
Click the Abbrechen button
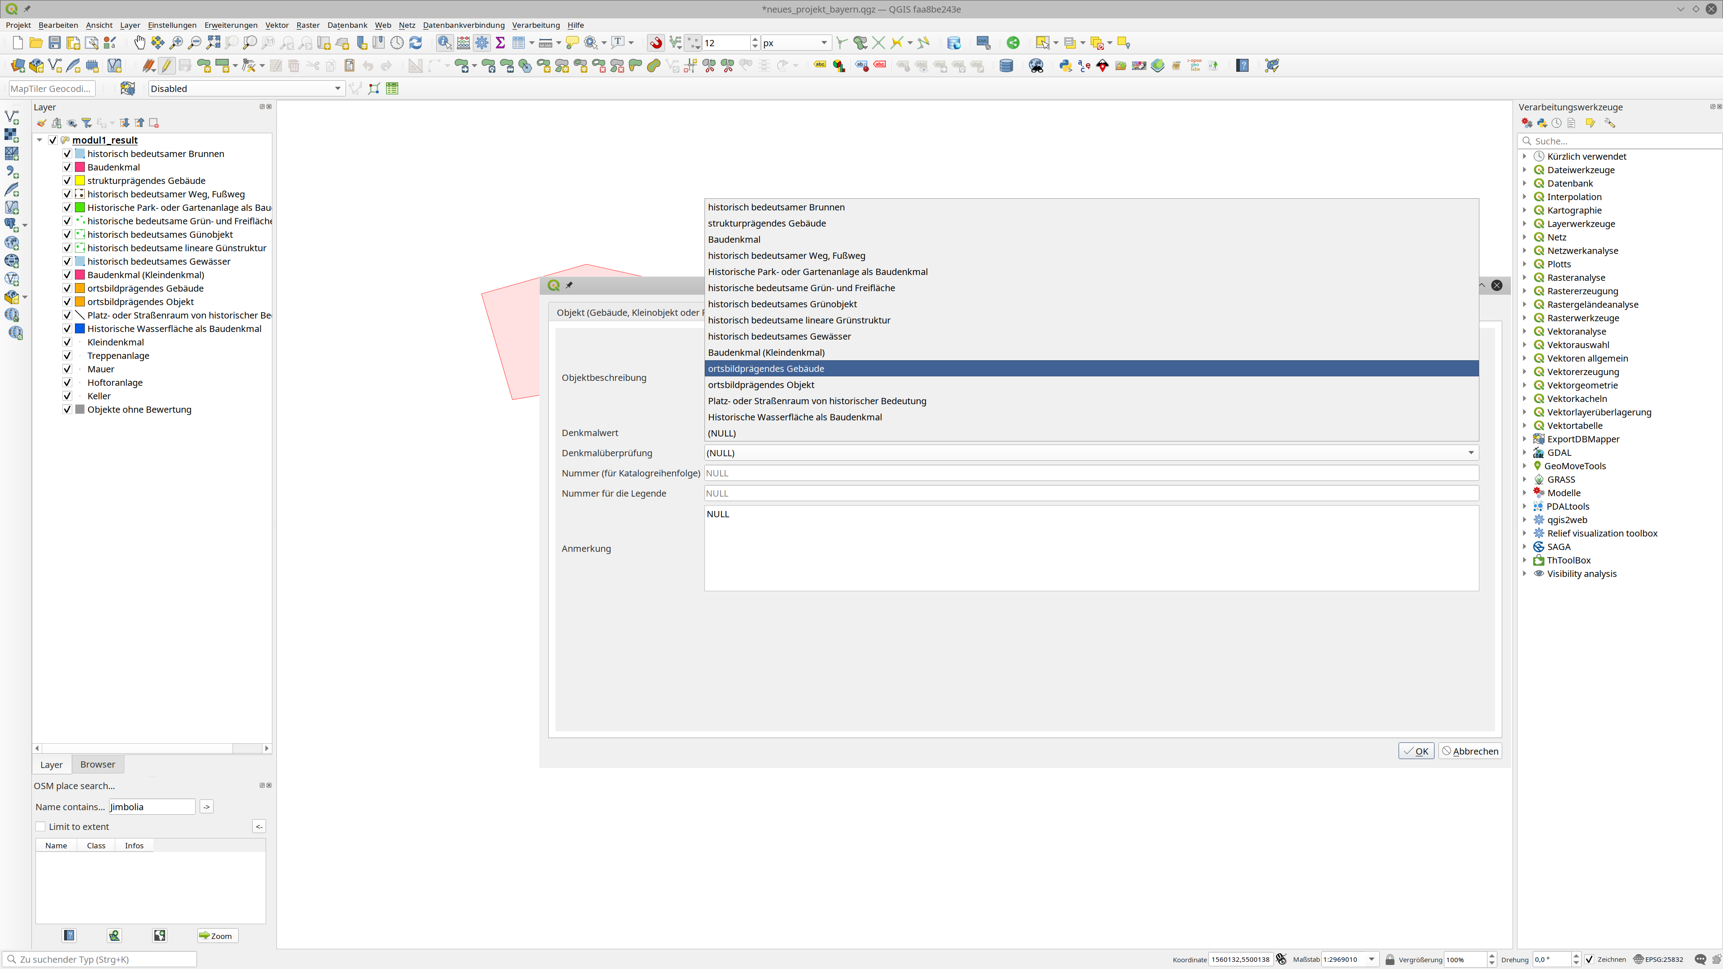coord(1469,751)
